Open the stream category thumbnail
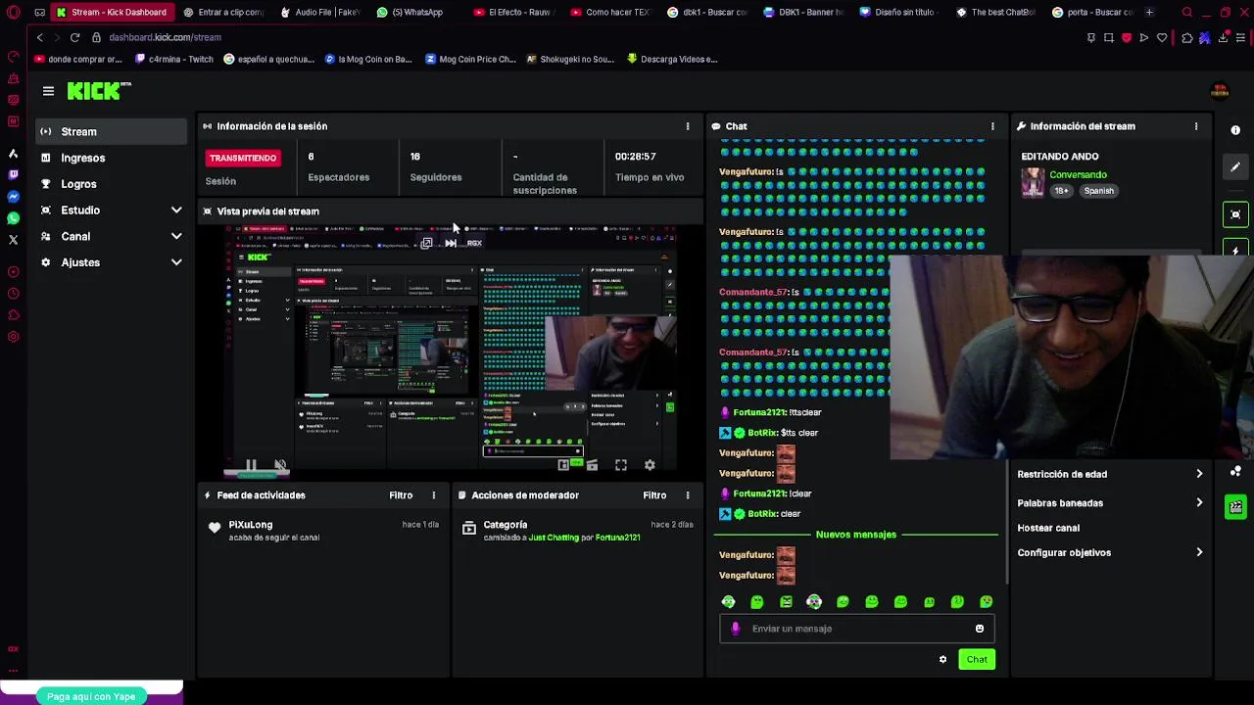 (1032, 182)
